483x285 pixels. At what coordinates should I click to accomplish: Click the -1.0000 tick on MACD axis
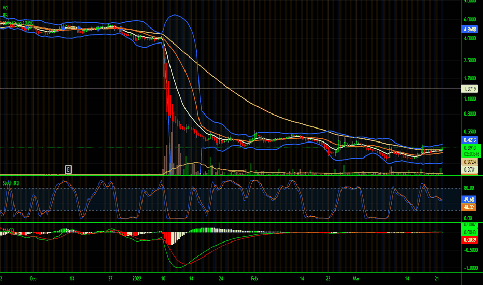[471, 268]
